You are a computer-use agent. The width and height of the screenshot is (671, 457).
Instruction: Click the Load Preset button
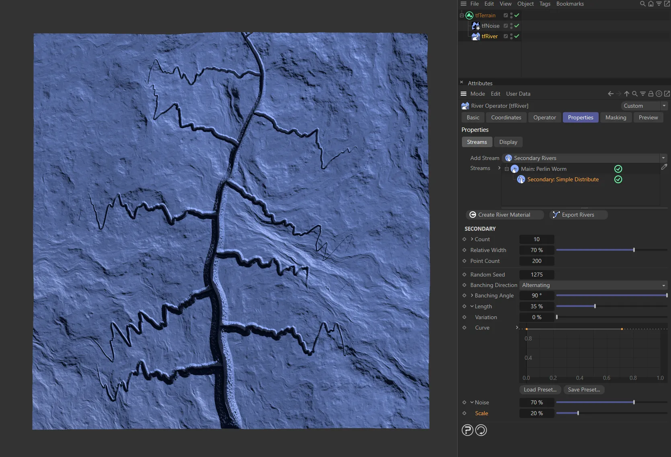(540, 389)
